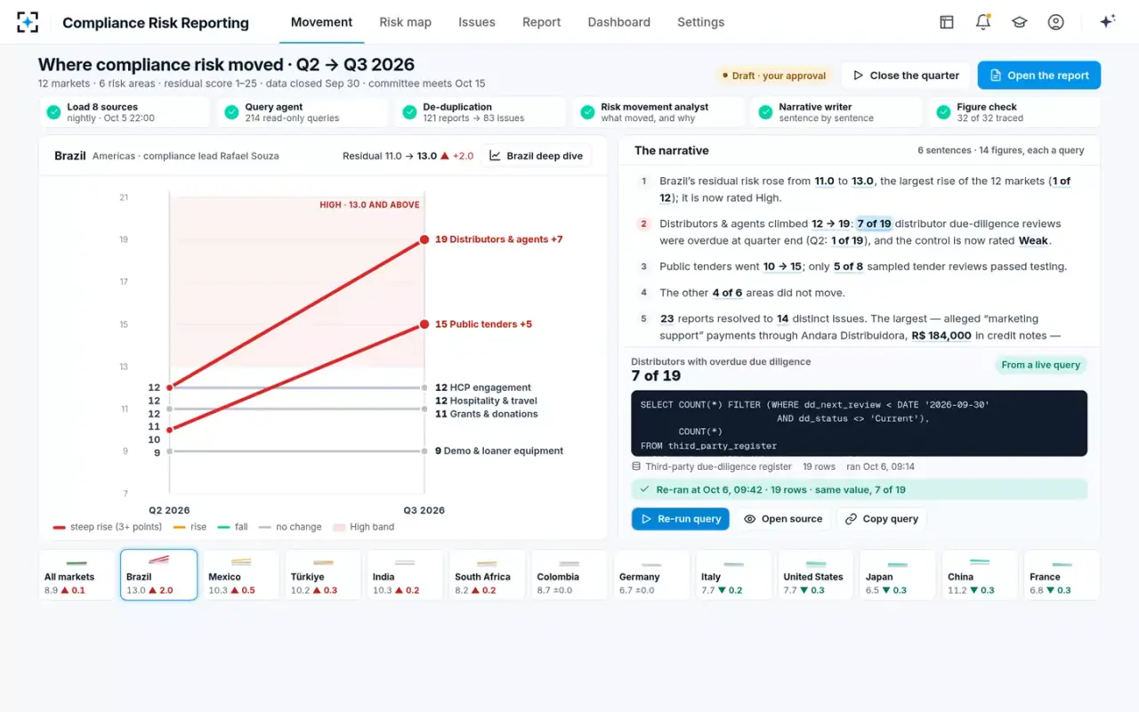The height and width of the screenshot is (712, 1139).
Task: Select Japan market card
Action: coord(897,575)
